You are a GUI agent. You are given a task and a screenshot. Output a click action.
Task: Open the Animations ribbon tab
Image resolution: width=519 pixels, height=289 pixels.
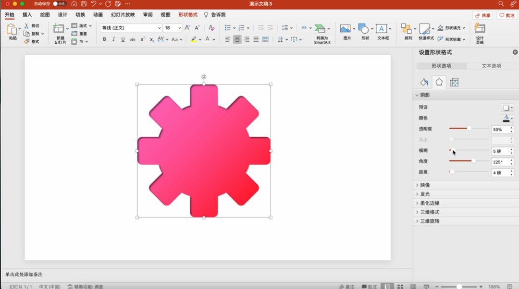pyautogui.click(x=98, y=14)
